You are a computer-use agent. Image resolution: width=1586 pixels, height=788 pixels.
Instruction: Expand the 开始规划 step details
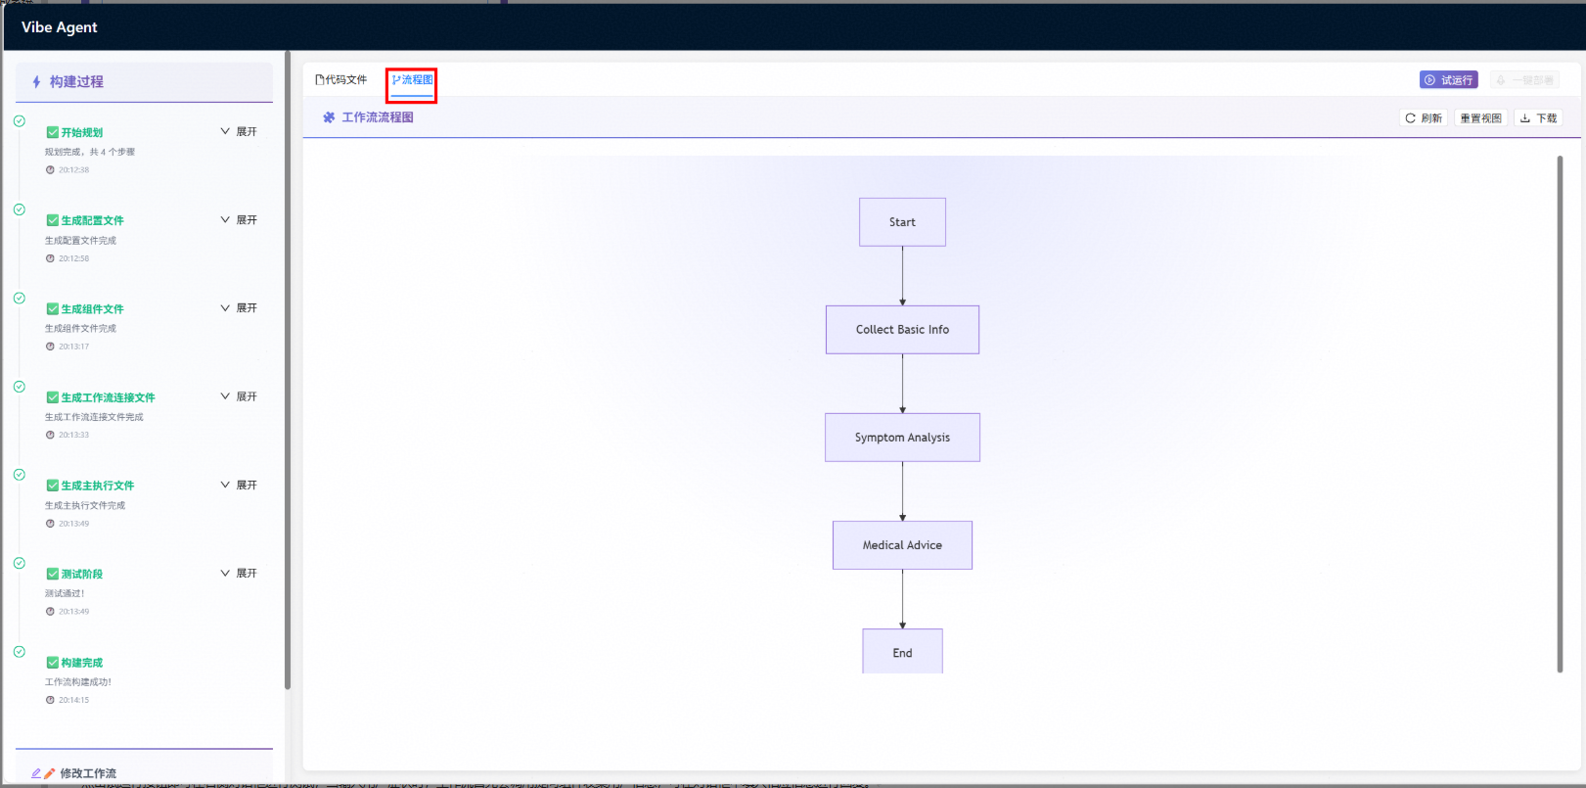(239, 132)
